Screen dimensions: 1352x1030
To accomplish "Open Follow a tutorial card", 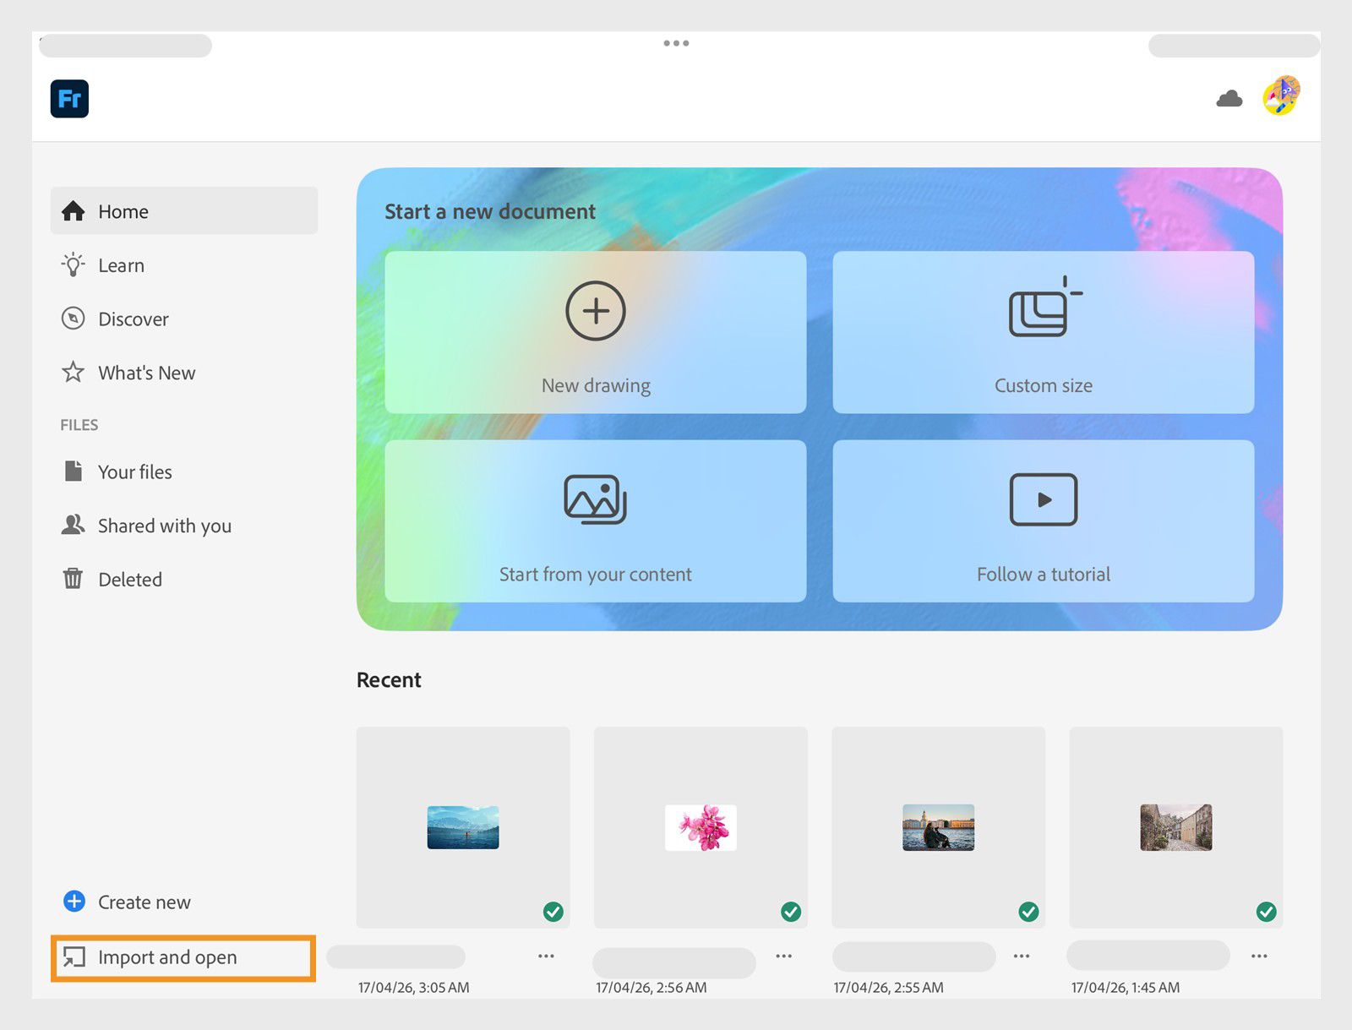I will (1044, 520).
